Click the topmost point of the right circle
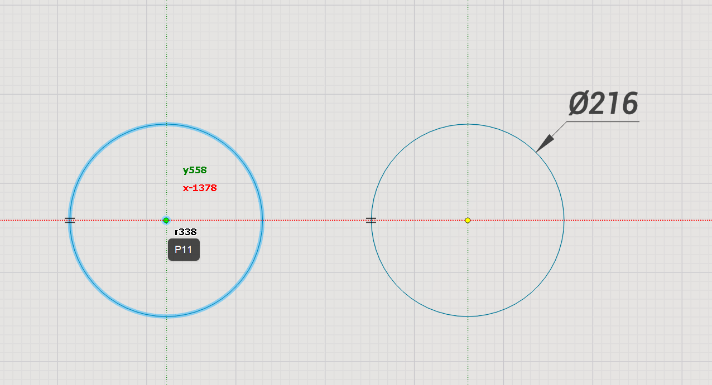The height and width of the screenshot is (385, 712). [x=468, y=124]
